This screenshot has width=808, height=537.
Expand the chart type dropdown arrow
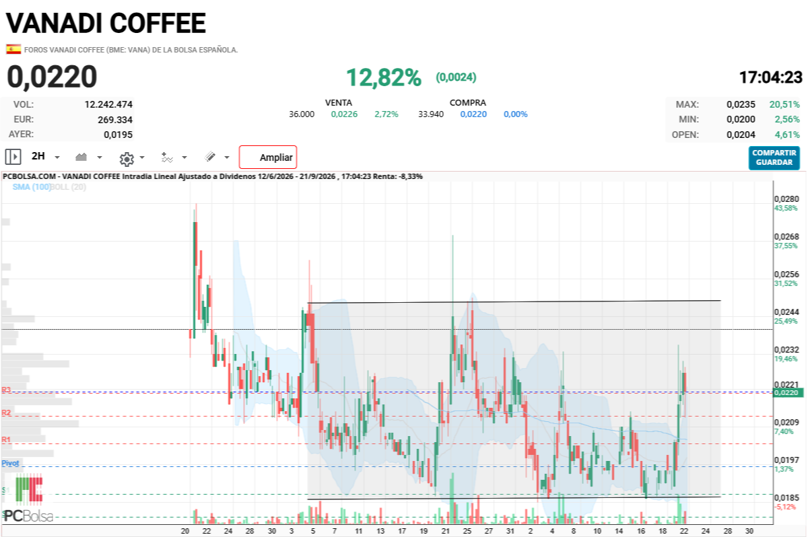pyautogui.click(x=100, y=157)
